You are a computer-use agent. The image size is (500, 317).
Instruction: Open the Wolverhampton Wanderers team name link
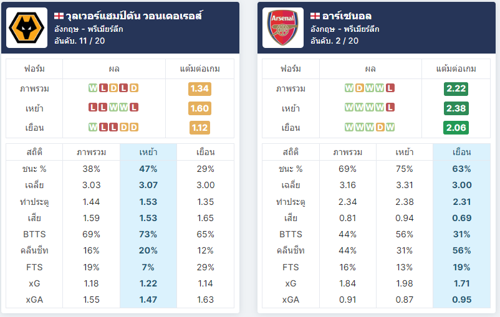(x=134, y=16)
